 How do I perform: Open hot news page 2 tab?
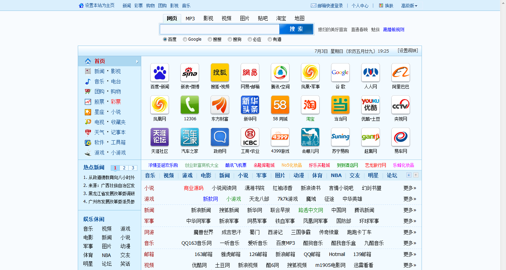click(x=124, y=168)
